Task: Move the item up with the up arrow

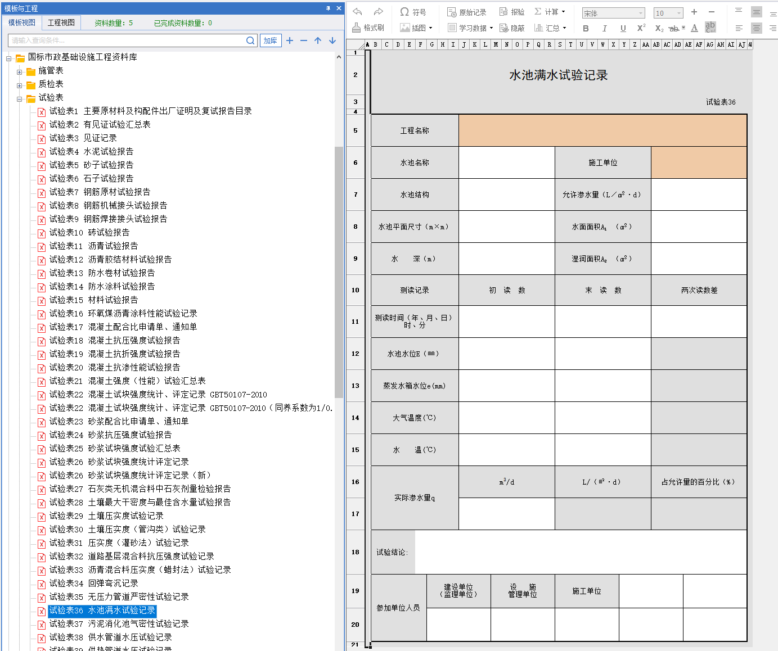Action: pos(318,40)
